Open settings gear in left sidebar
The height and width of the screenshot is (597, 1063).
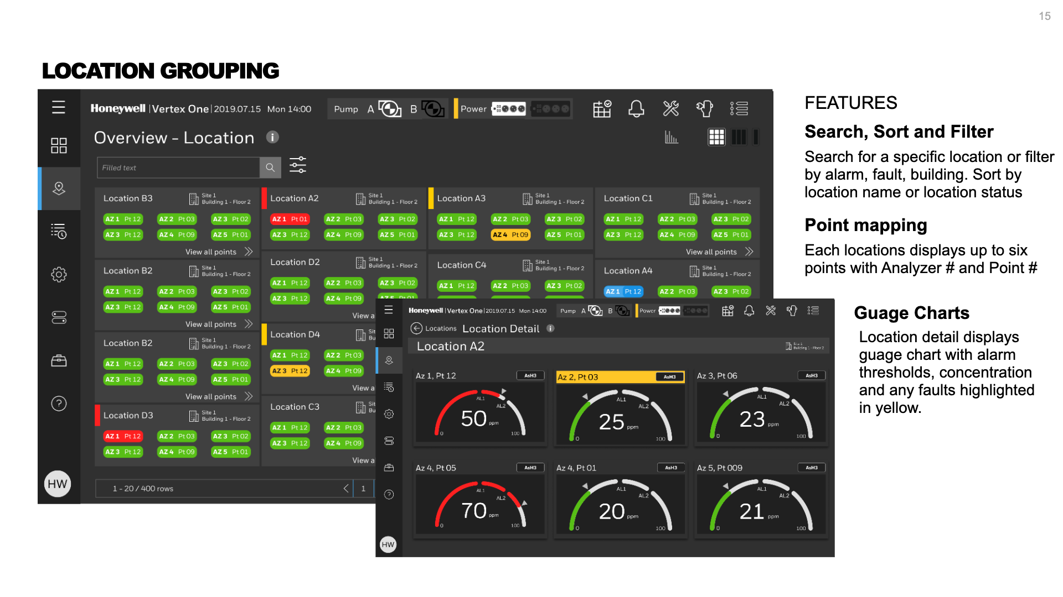(x=59, y=275)
